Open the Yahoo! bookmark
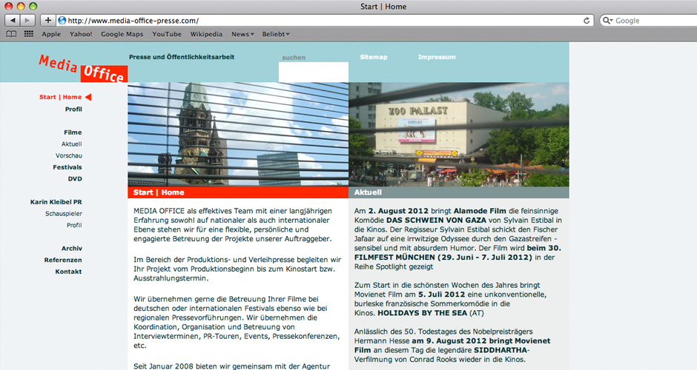 [x=81, y=34]
